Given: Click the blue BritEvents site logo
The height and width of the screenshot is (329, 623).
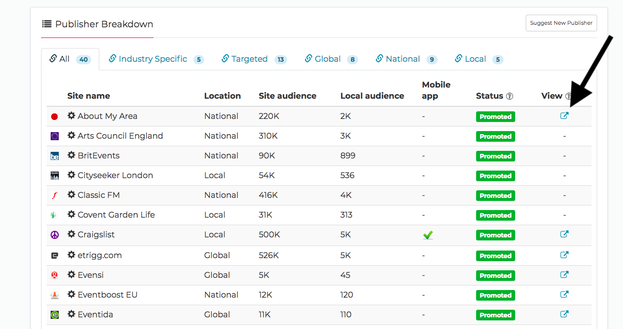Looking at the screenshot, I should pos(55,156).
